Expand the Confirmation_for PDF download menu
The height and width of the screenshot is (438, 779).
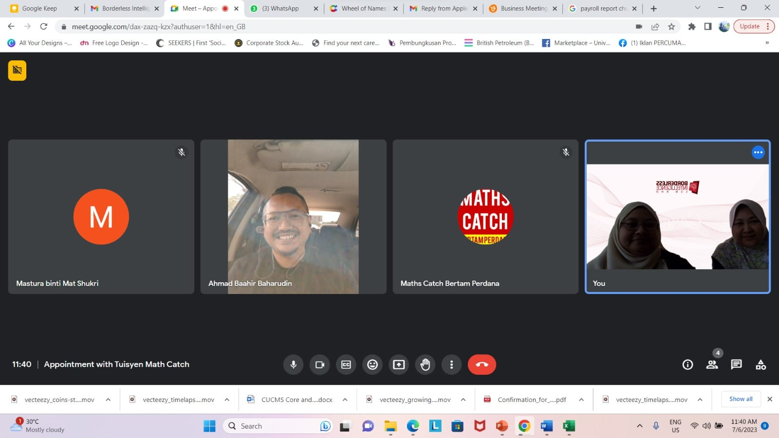[x=581, y=400]
